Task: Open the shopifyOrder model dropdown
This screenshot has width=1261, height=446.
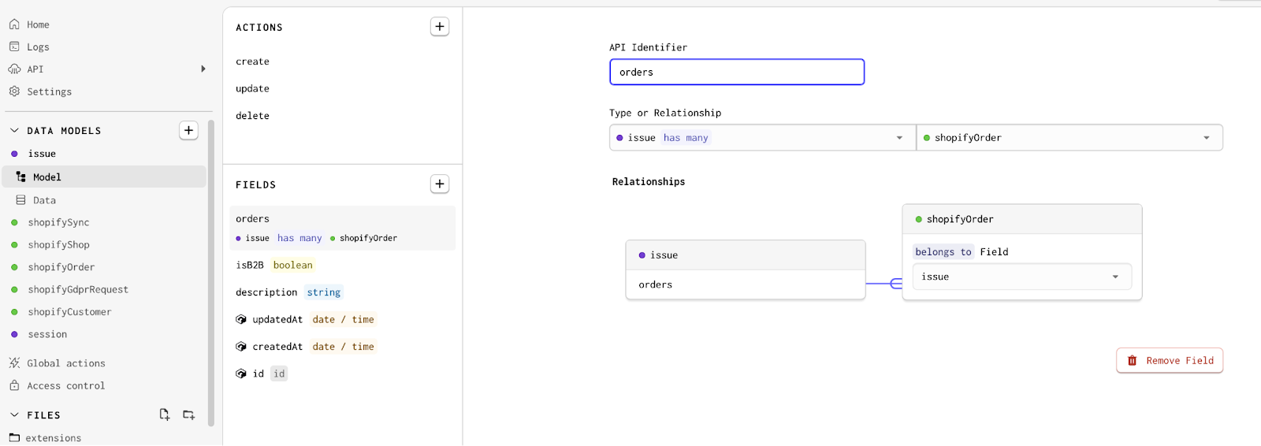Action: (1069, 138)
